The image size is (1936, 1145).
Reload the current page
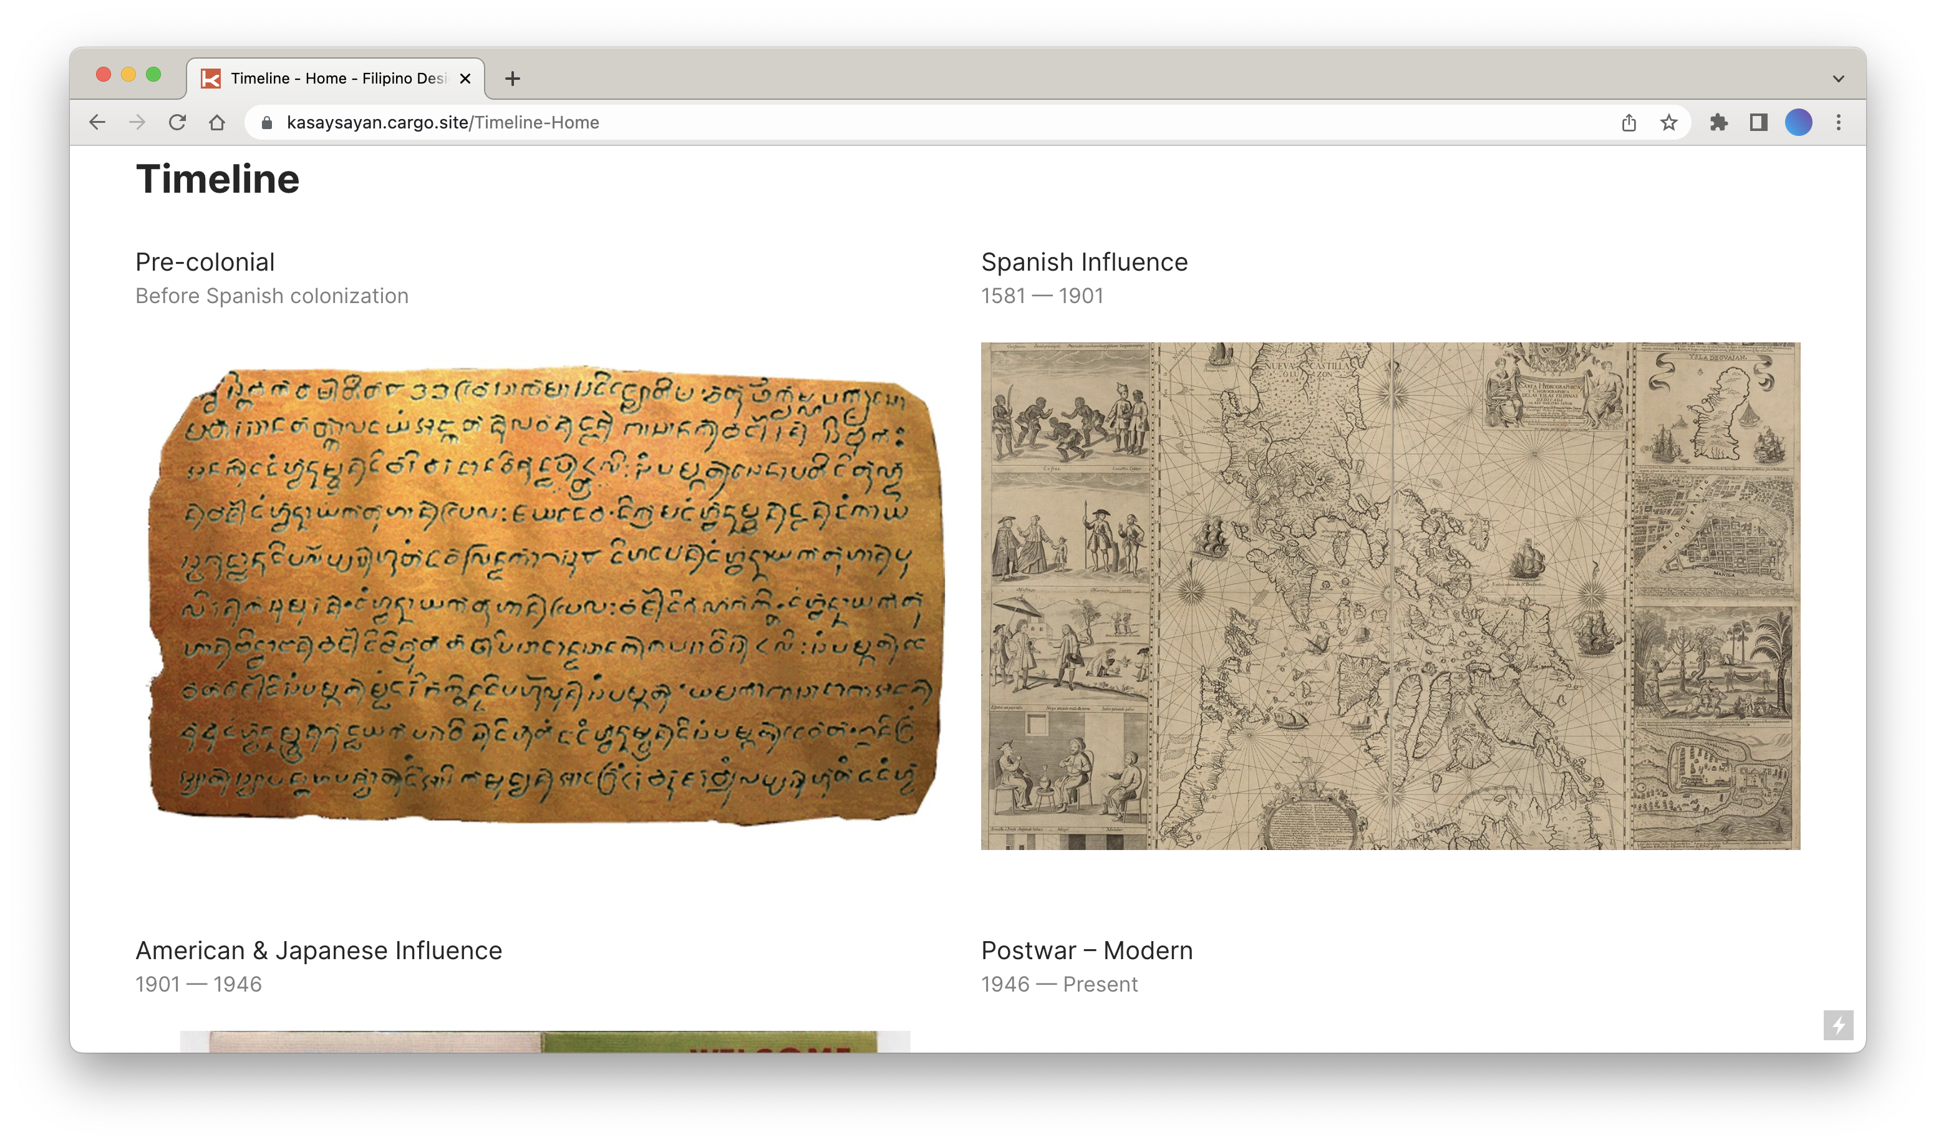(178, 122)
